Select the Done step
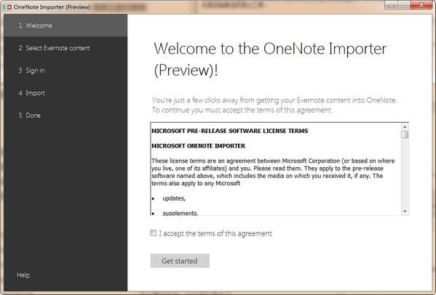This screenshot has width=436, height=295. (66, 116)
